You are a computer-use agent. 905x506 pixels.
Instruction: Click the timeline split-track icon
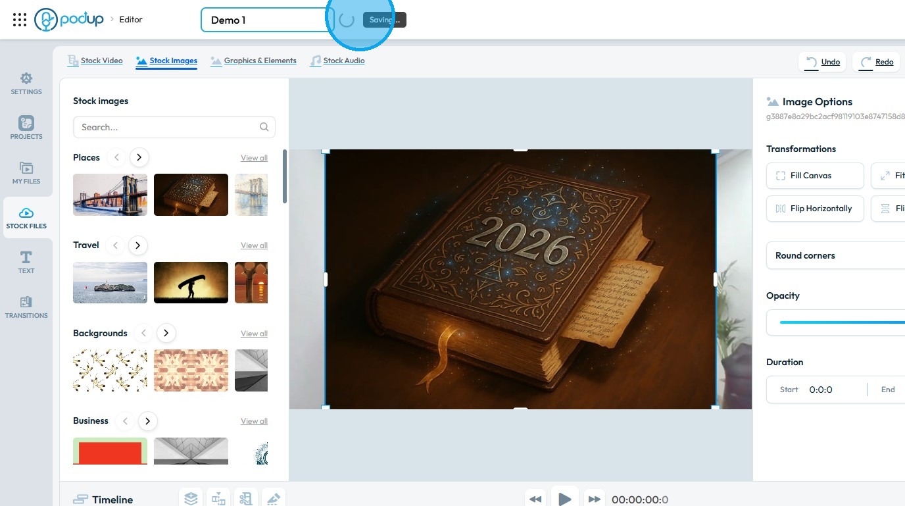[x=218, y=498]
